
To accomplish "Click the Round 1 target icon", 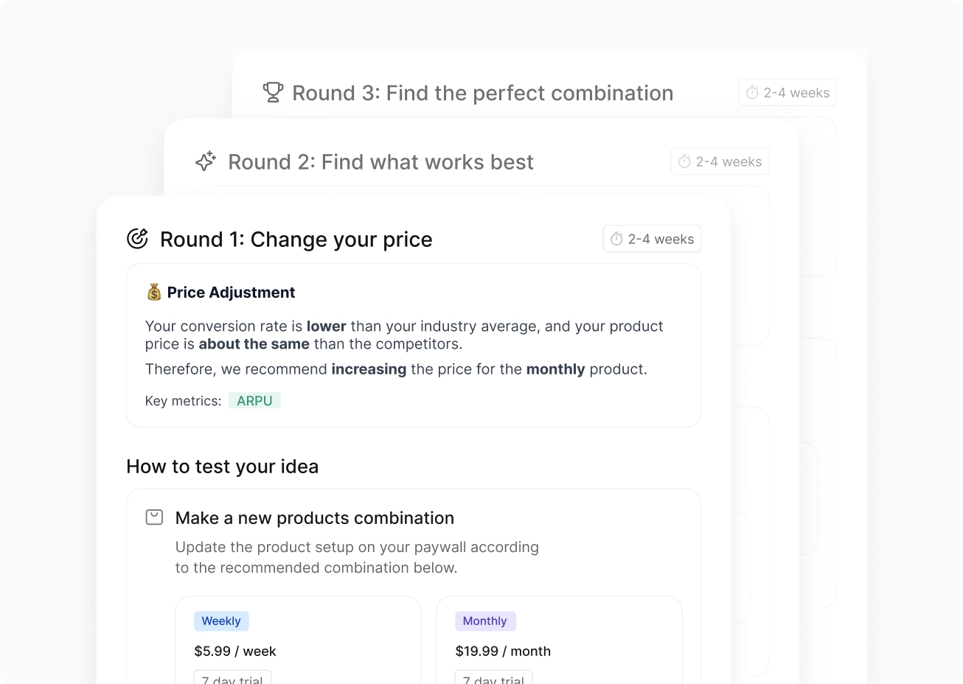I will pyautogui.click(x=138, y=238).
